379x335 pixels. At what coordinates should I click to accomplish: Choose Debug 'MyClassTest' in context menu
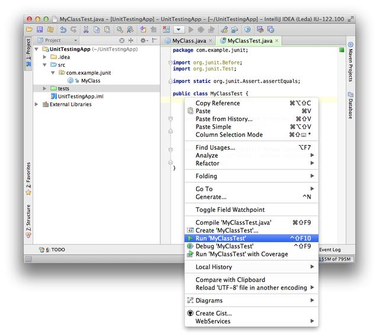251,246
